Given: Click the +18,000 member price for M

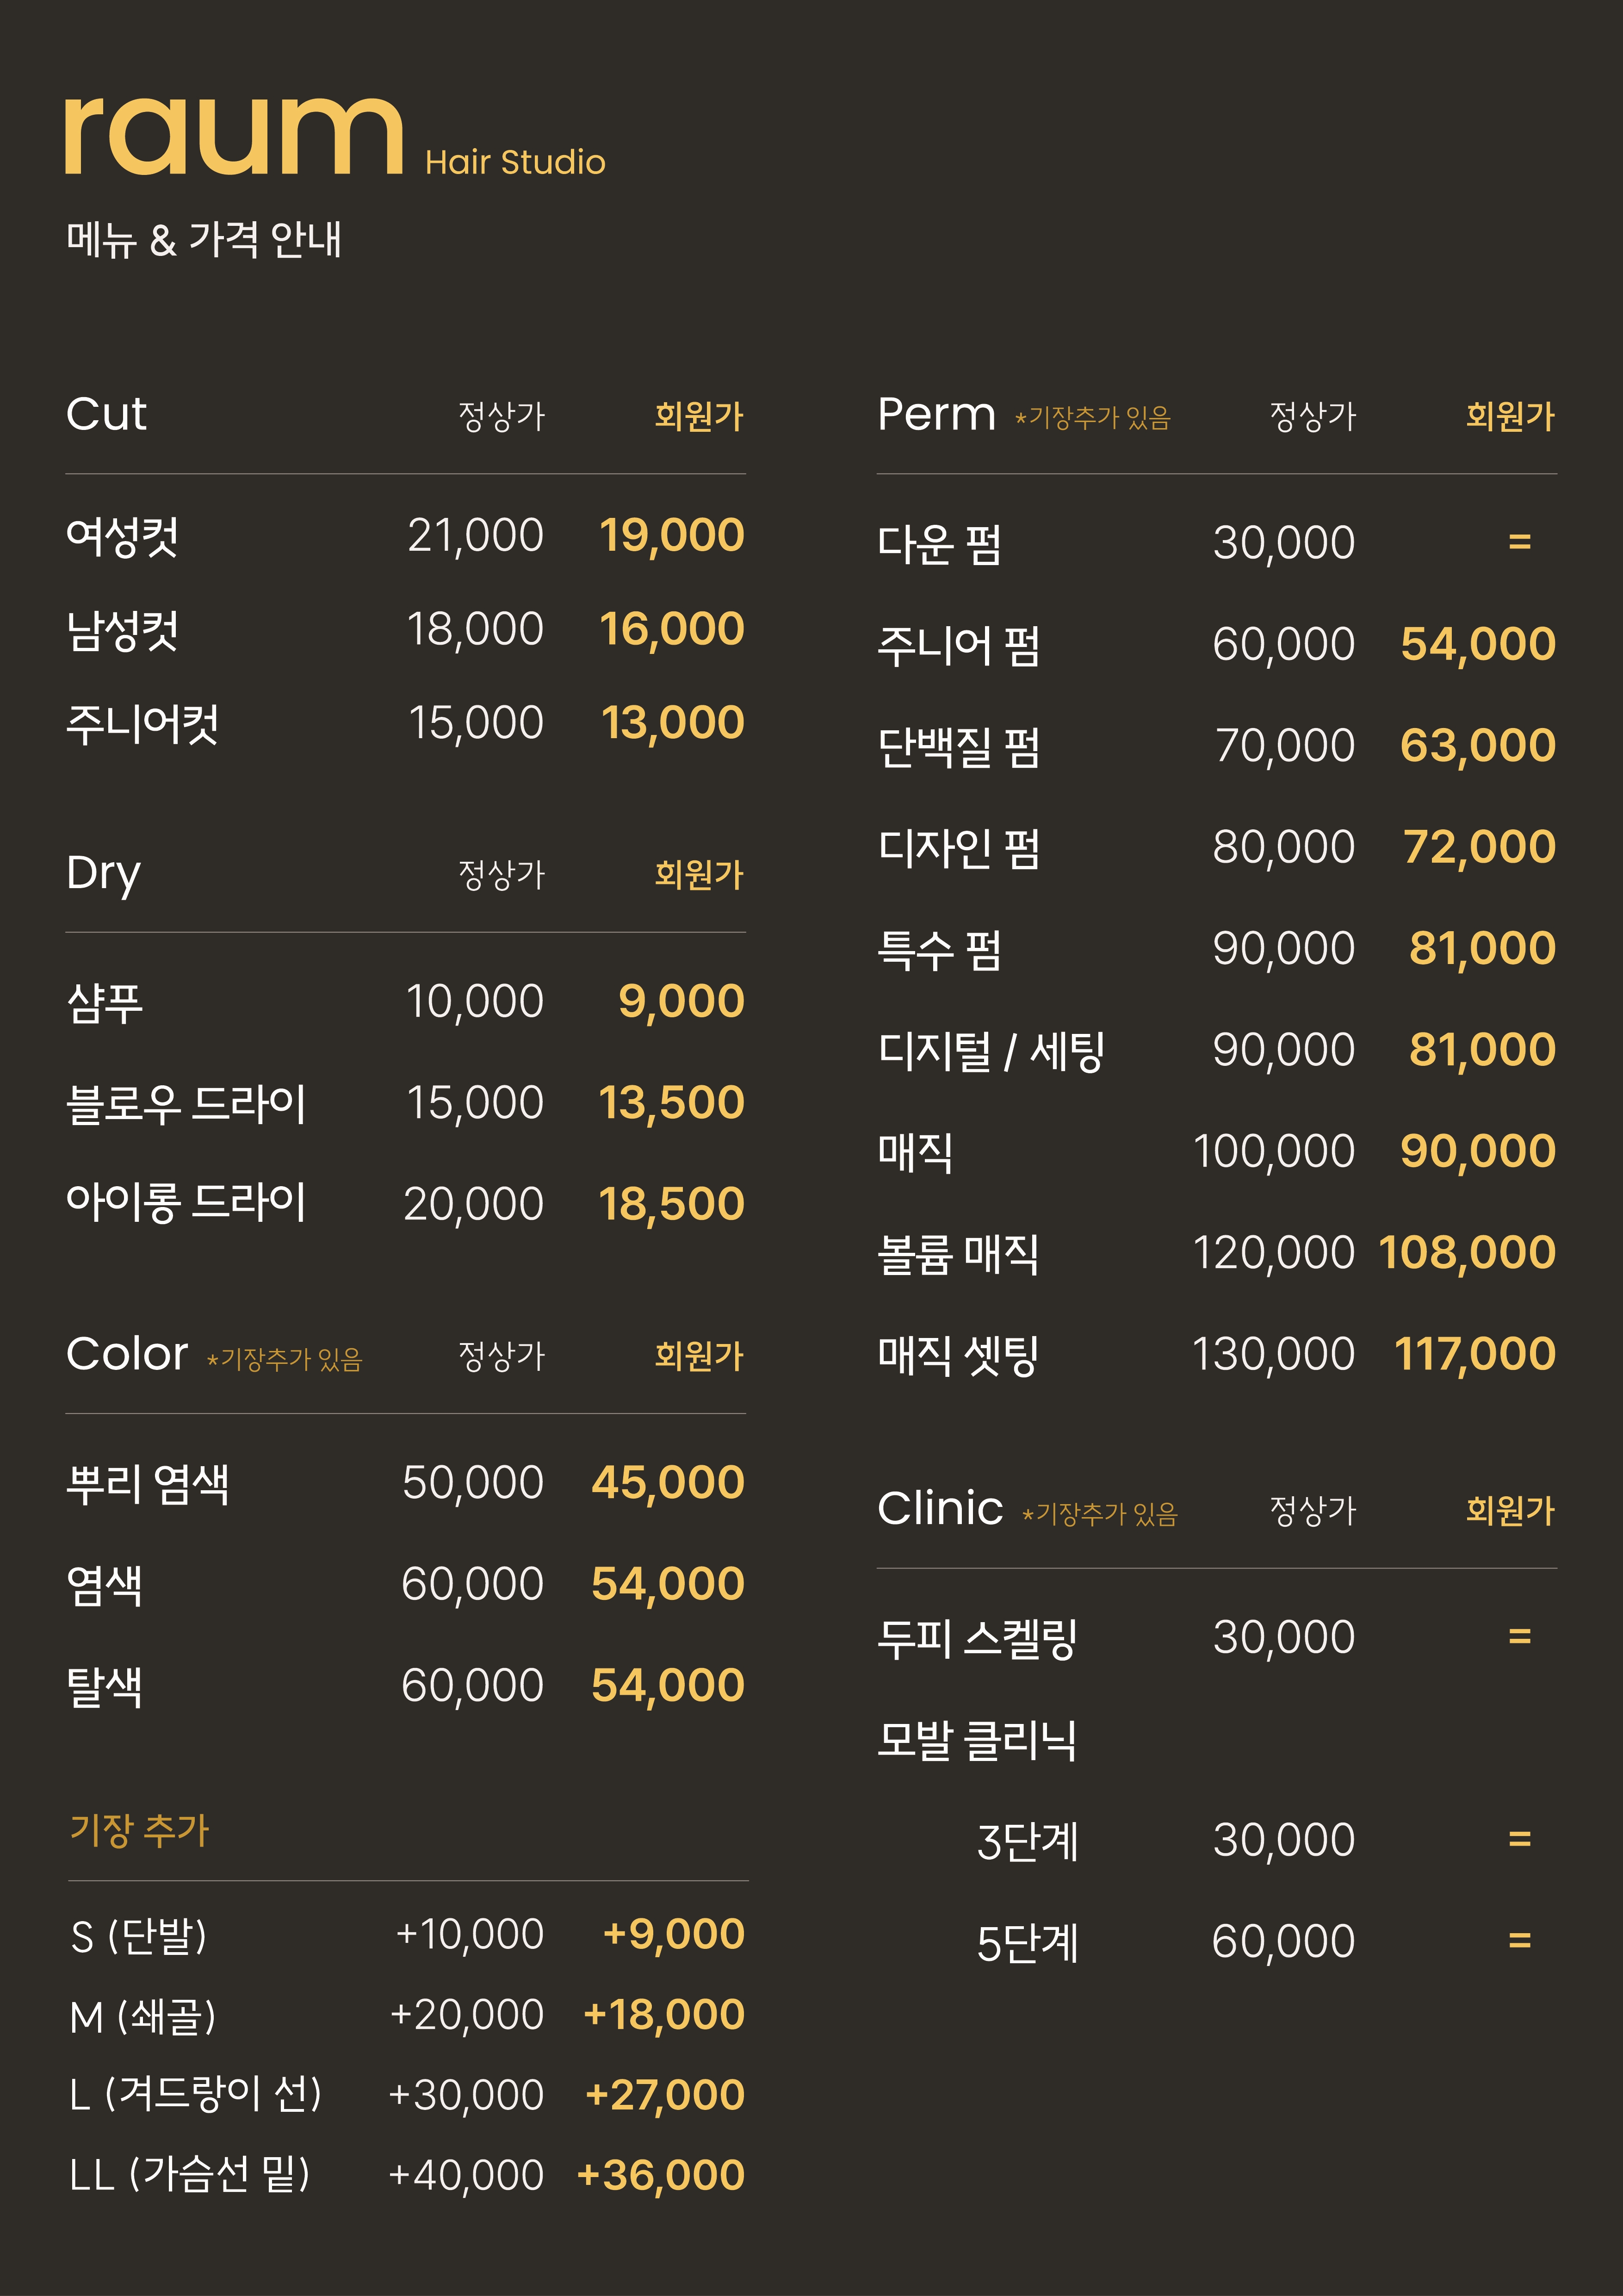Looking at the screenshot, I should coord(663,2014).
